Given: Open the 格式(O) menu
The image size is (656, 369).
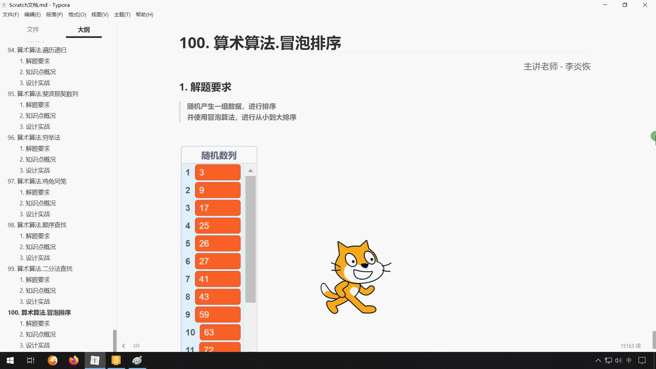Looking at the screenshot, I should [77, 15].
